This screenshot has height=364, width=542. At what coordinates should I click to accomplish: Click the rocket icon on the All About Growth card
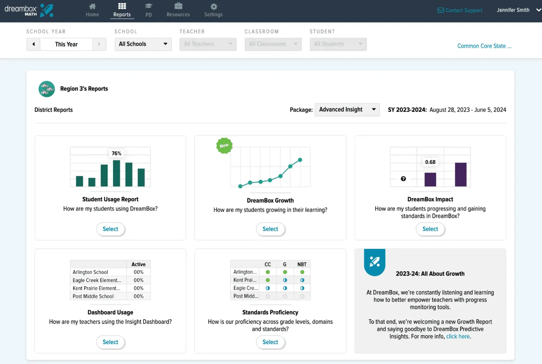coord(375,262)
